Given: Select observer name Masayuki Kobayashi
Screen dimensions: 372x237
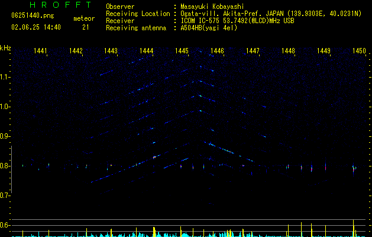Looking at the screenshot, I should point(212,7).
